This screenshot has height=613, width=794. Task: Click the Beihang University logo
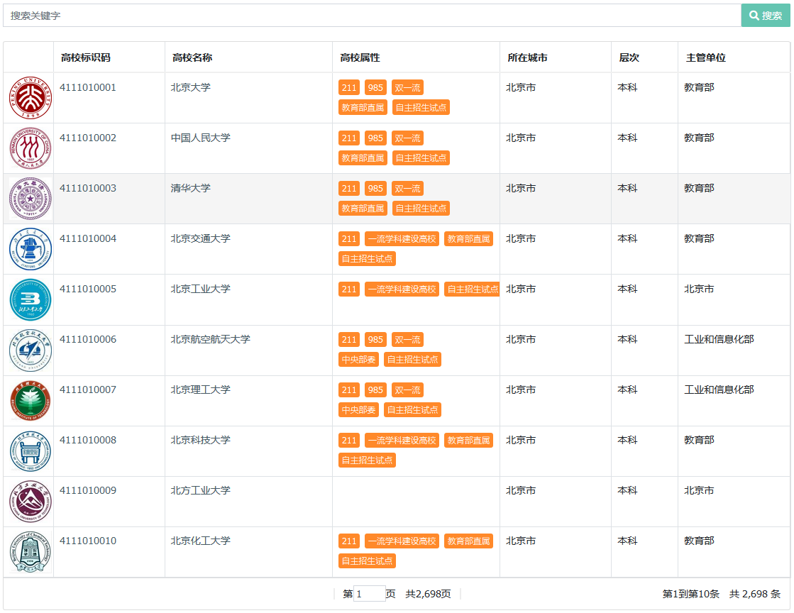(31, 350)
